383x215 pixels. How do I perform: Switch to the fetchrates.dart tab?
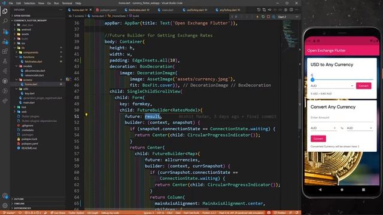[137, 10]
